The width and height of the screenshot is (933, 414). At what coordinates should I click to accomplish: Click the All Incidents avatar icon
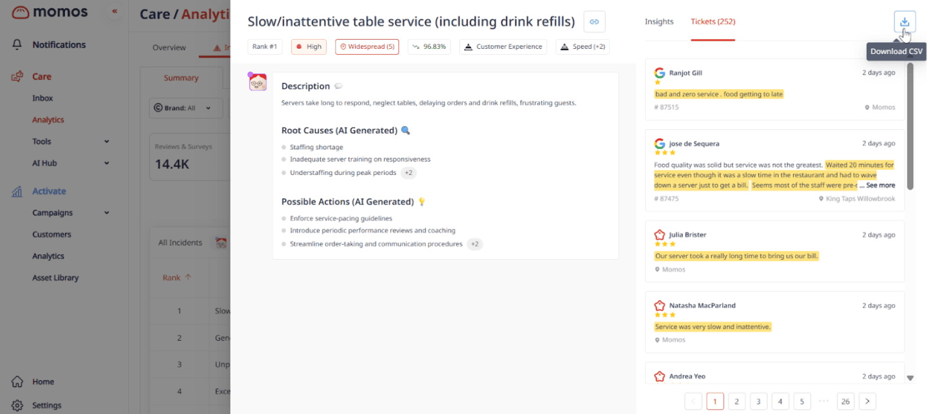[x=221, y=243]
